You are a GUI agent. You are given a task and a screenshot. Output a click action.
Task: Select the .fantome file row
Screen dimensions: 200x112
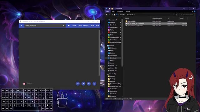pyautogui.click(x=156, y=24)
